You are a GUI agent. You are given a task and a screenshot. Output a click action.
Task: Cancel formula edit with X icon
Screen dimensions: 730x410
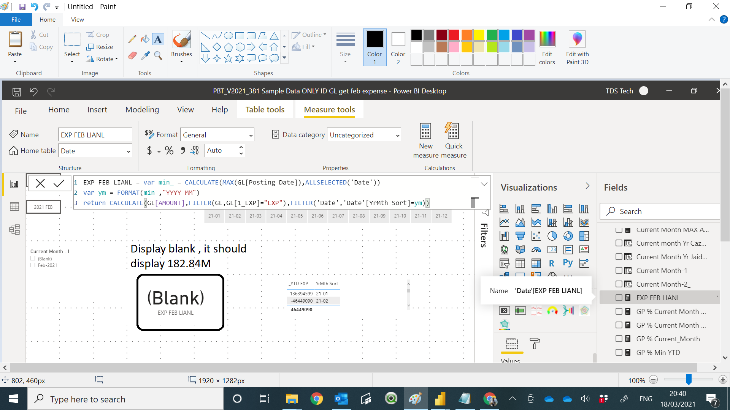[x=40, y=184]
